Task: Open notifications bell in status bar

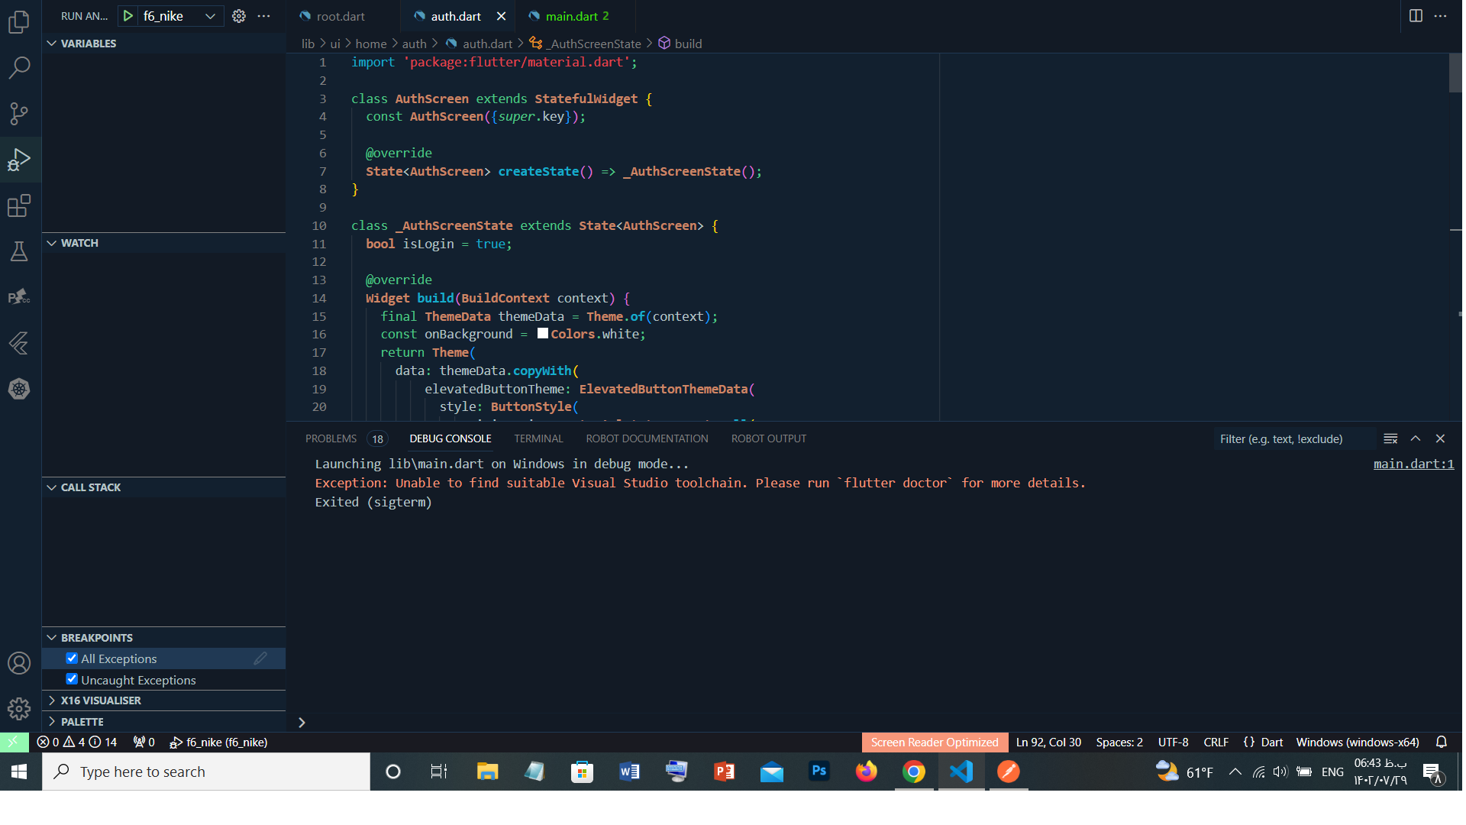Action: (1442, 742)
